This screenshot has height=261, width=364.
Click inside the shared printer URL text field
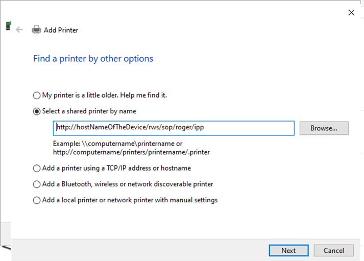tap(174, 128)
